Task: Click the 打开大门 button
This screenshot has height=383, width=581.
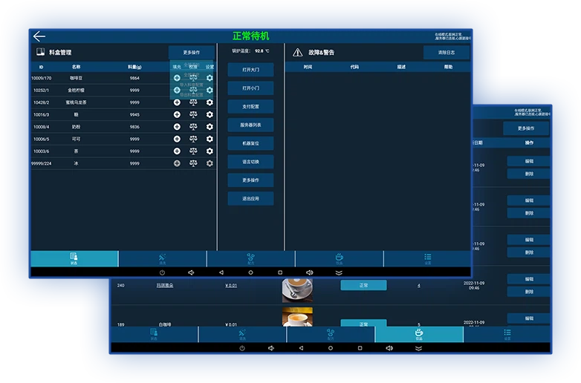Action: pyautogui.click(x=251, y=70)
